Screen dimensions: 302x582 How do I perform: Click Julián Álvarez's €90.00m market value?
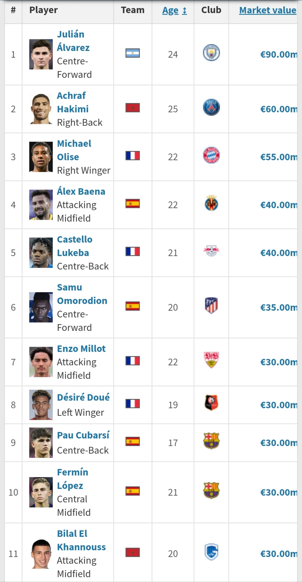[x=279, y=54]
